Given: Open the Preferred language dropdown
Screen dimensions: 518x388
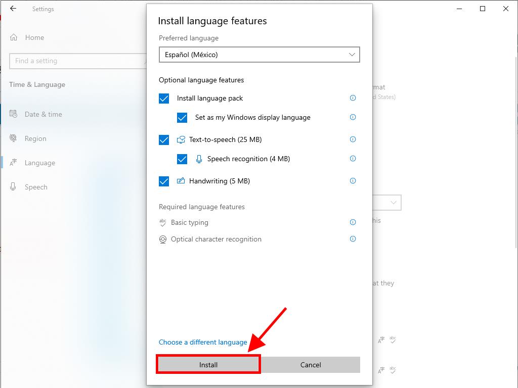Looking at the screenshot, I should [259, 55].
